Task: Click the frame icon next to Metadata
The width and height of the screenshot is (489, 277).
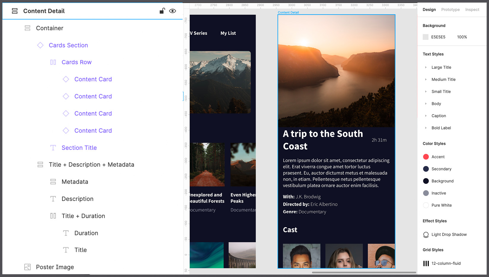Action: pyautogui.click(x=53, y=182)
